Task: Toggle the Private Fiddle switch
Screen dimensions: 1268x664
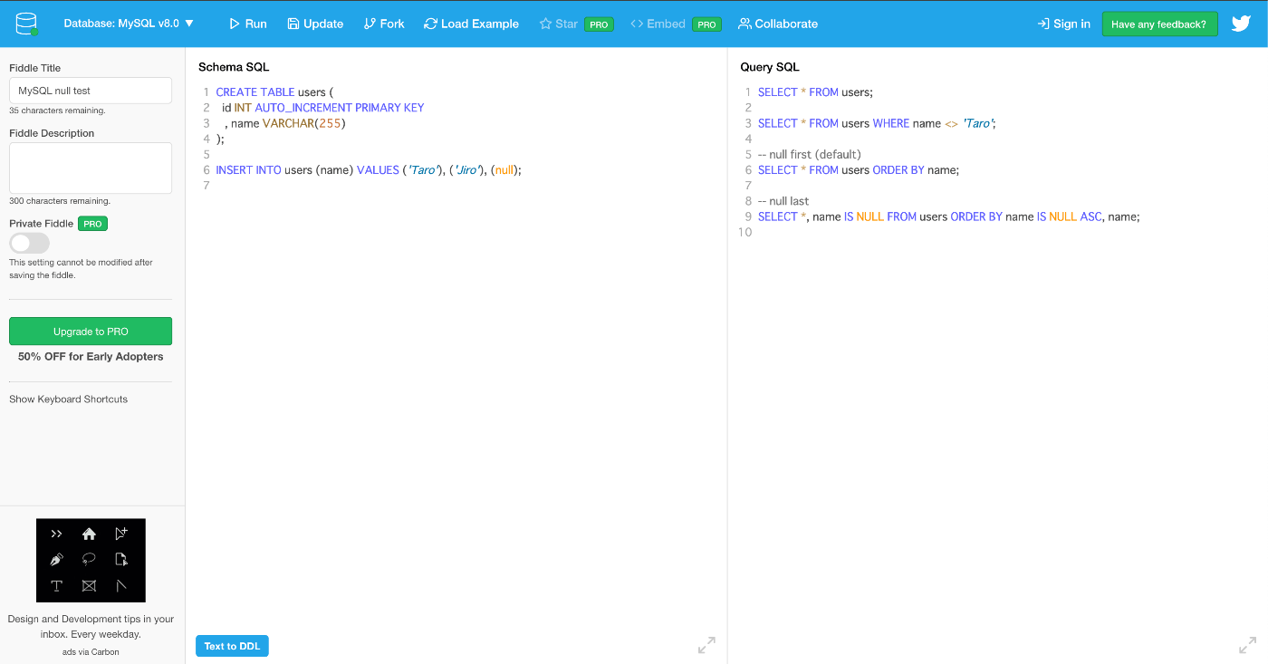Action: pyautogui.click(x=29, y=243)
